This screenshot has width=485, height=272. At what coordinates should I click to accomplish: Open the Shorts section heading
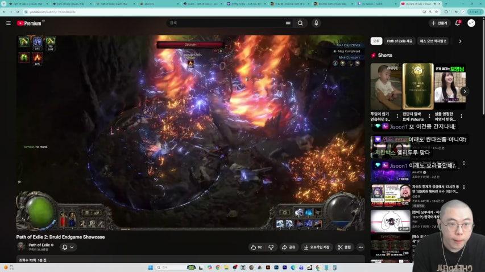pyautogui.click(x=385, y=55)
